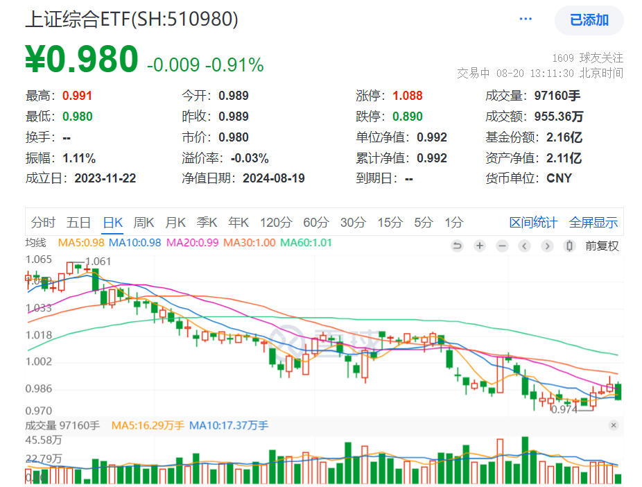Click the 净值日期 date 2024-08-19
642x487 pixels.
coord(273,178)
